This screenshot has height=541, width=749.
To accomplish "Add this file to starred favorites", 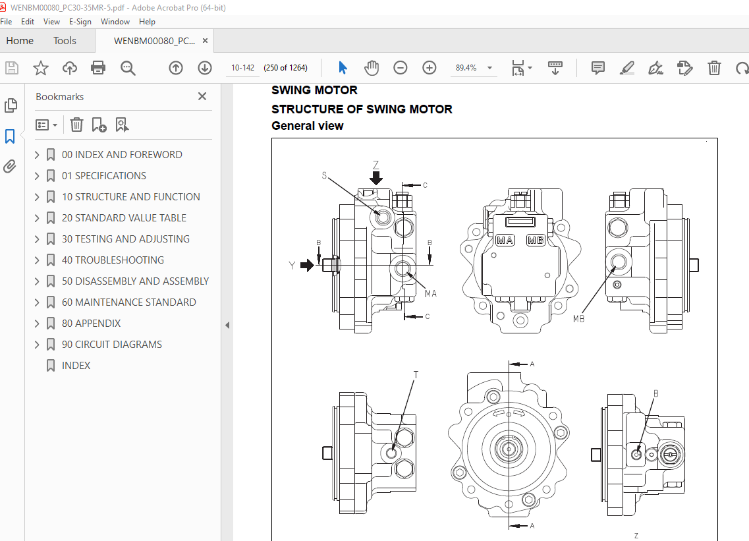I will [x=41, y=68].
